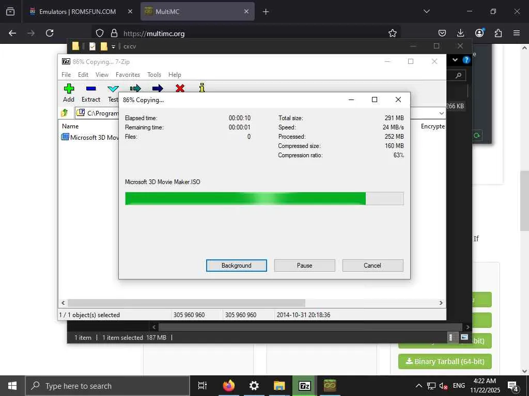Viewport: 529px width, 396px height.
Task: Switch to Emulators ROMSFUN.COM browser tab
Action: pyautogui.click(x=77, y=11)
